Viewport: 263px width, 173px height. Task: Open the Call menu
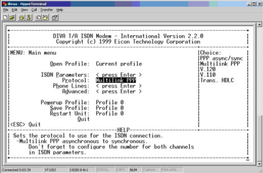[34, 10]
